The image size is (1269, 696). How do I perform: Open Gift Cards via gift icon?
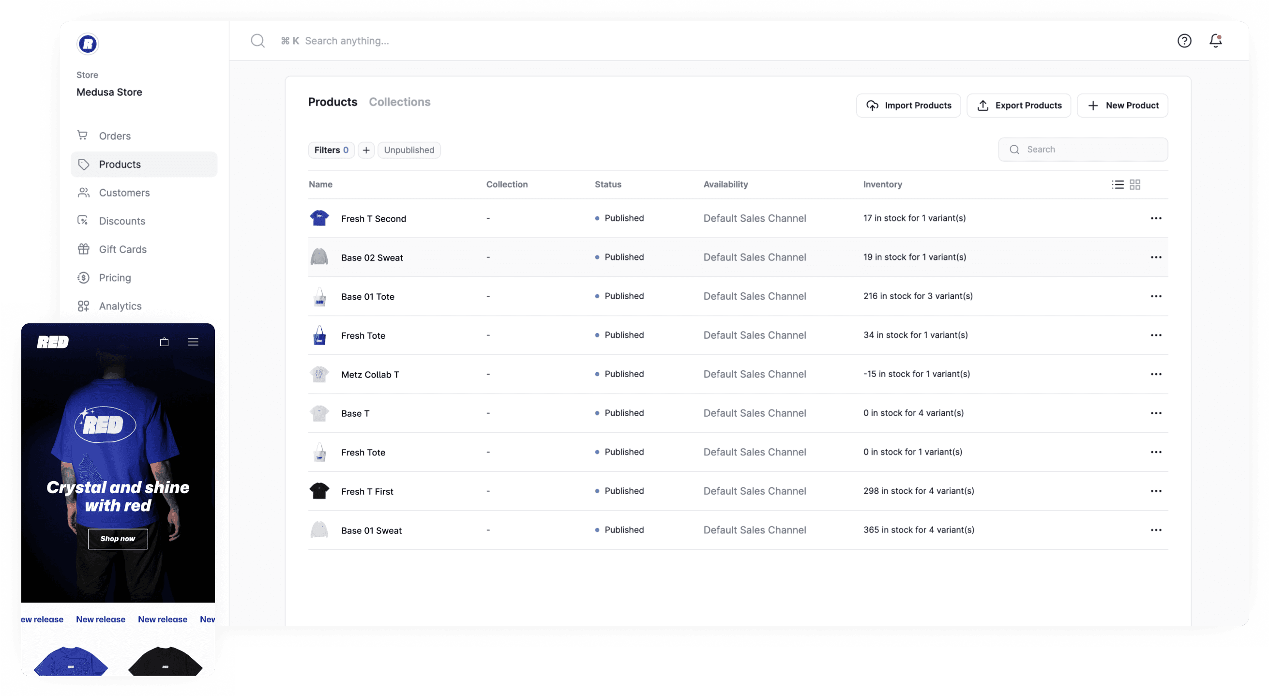click(x=83, y=249)
